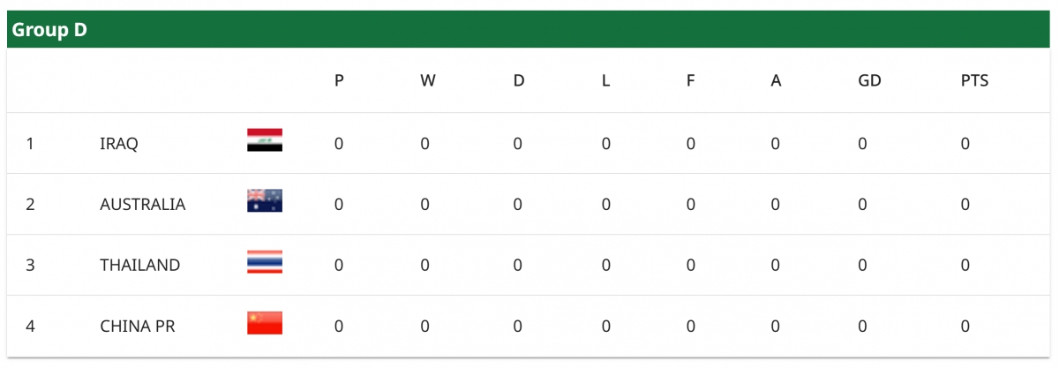Click Thailand's rank number 3
The height and width of the screenshot is (368, 1059).
(x=30, y=266)
